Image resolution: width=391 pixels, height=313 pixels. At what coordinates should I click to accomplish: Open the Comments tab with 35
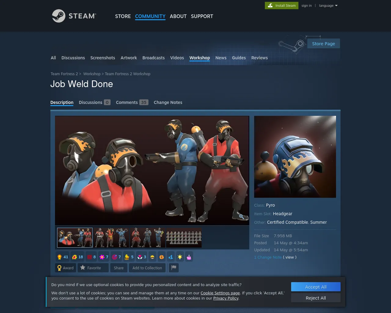[132, 102]
